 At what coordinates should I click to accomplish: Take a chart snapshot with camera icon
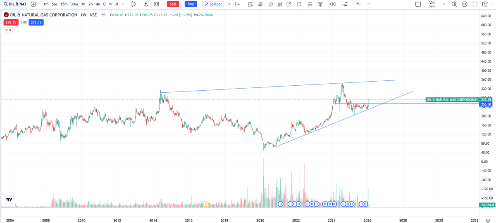point(485,4)
